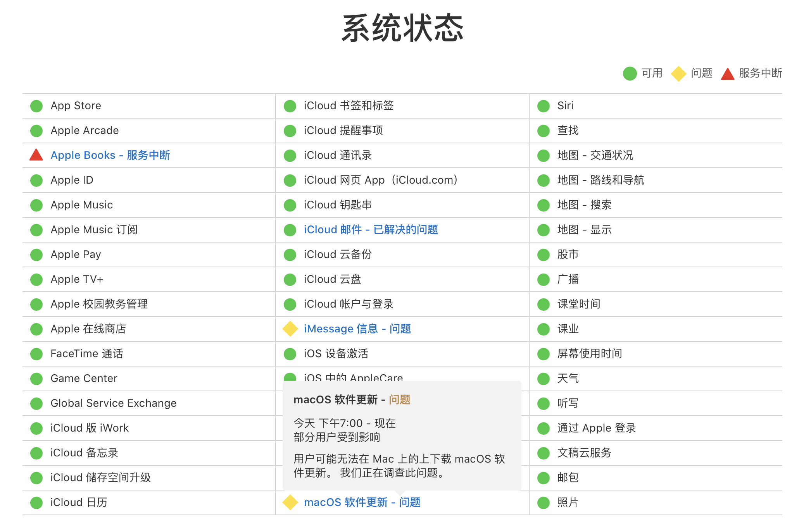The height and width of the screenshot is (530, 811).
Task: Click the Apple Pay row label
Action: click(x=76, y=255)
